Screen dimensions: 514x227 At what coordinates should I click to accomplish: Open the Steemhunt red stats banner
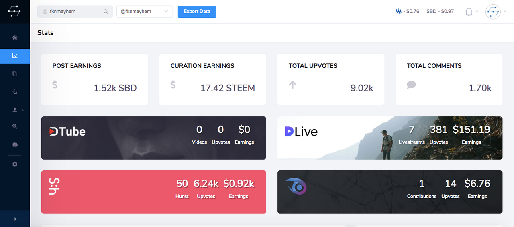point(154,192)
